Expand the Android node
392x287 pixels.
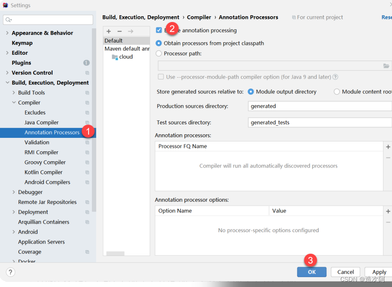pyautogui.click(x=13, y=232)
